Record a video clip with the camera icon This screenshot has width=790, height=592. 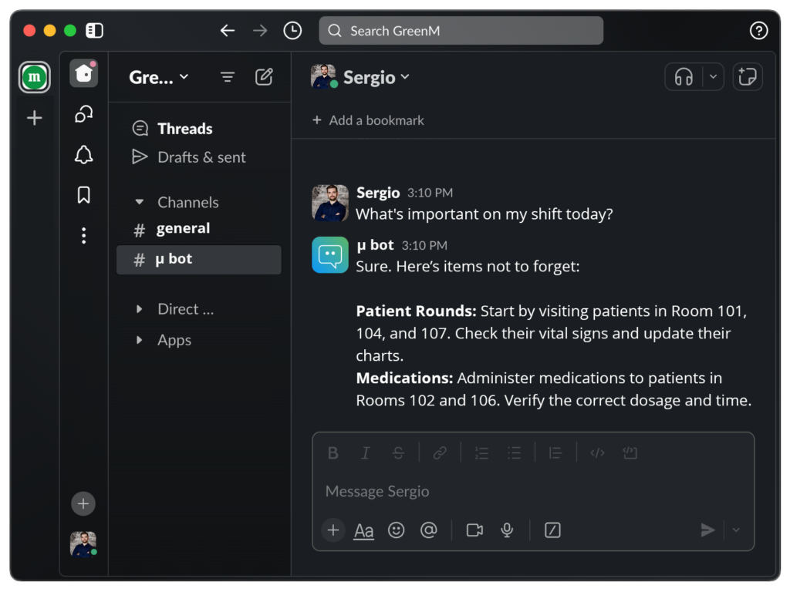(474, 530)
